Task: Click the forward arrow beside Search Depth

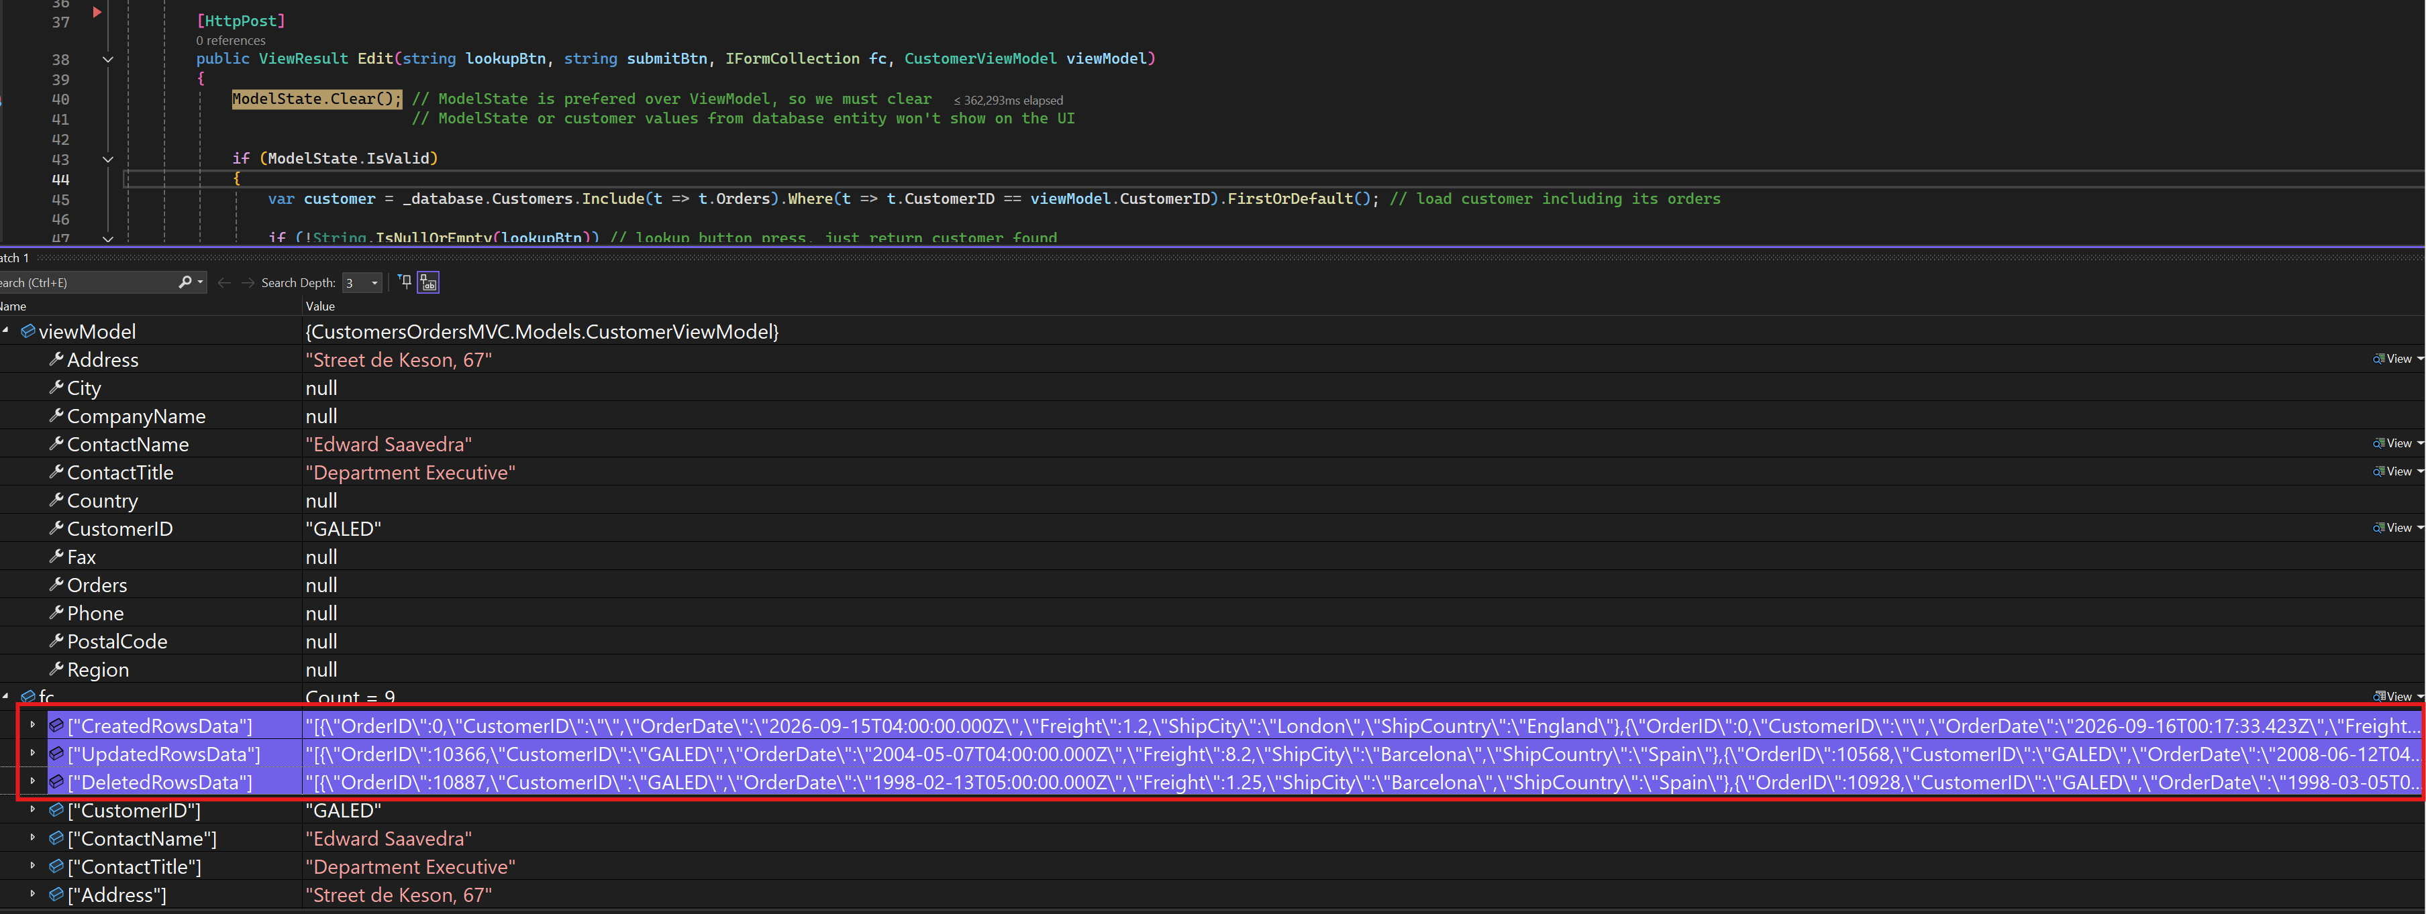Action: point(248,282)
